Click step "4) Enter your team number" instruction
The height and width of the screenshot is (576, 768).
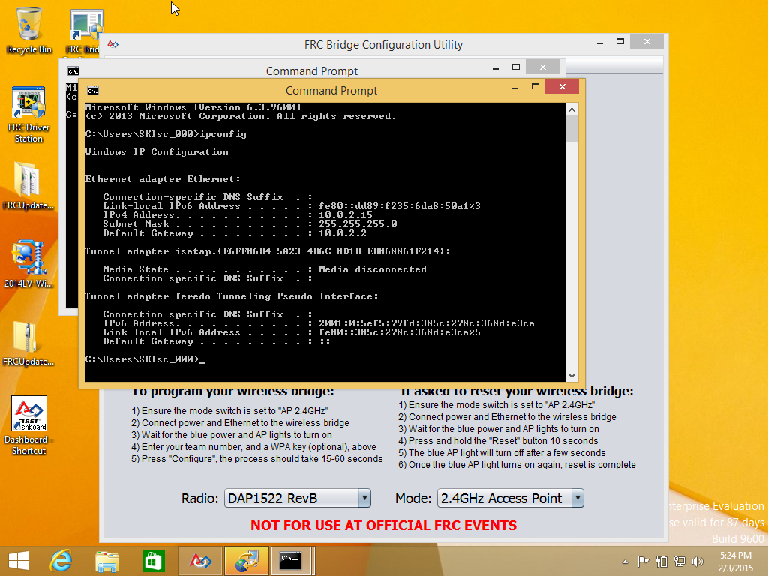(253, 447)
